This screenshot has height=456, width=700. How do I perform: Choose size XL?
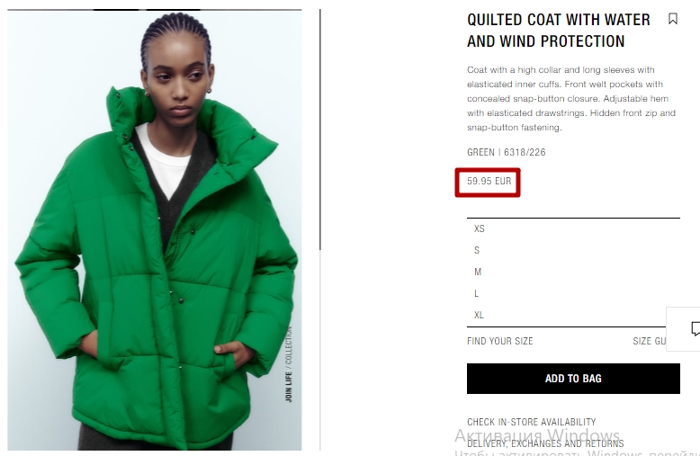573,315
